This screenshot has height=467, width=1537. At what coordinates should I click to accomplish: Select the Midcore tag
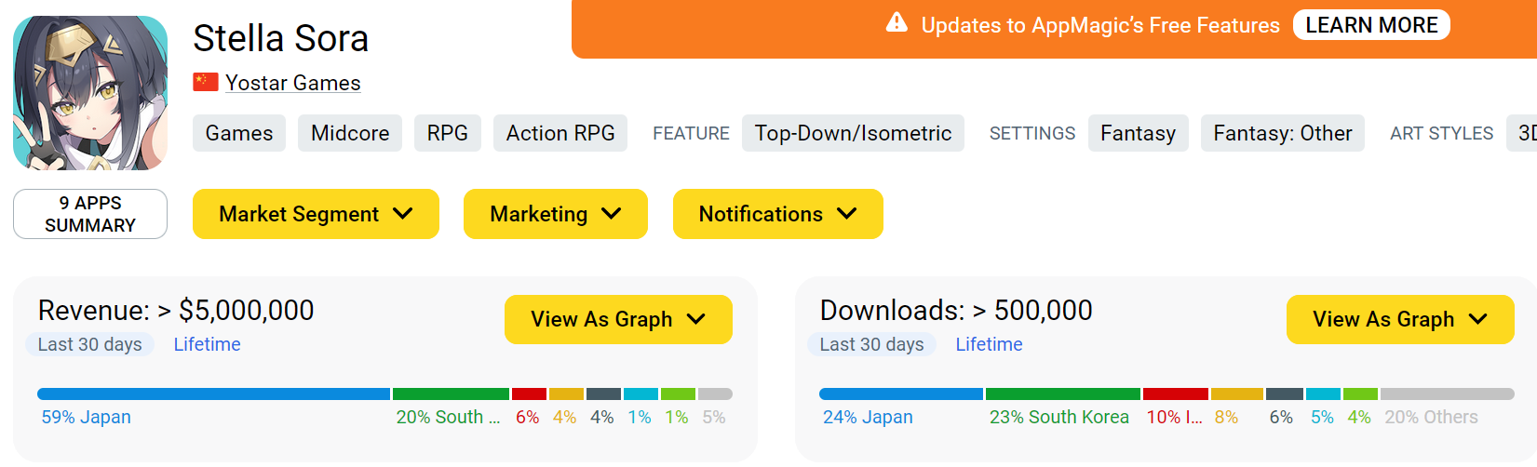click(350, 133)
